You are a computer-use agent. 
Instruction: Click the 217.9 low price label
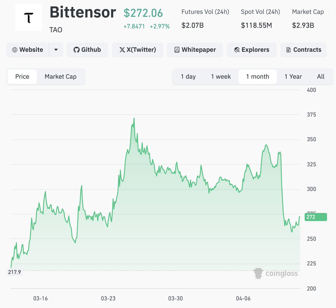15,272
